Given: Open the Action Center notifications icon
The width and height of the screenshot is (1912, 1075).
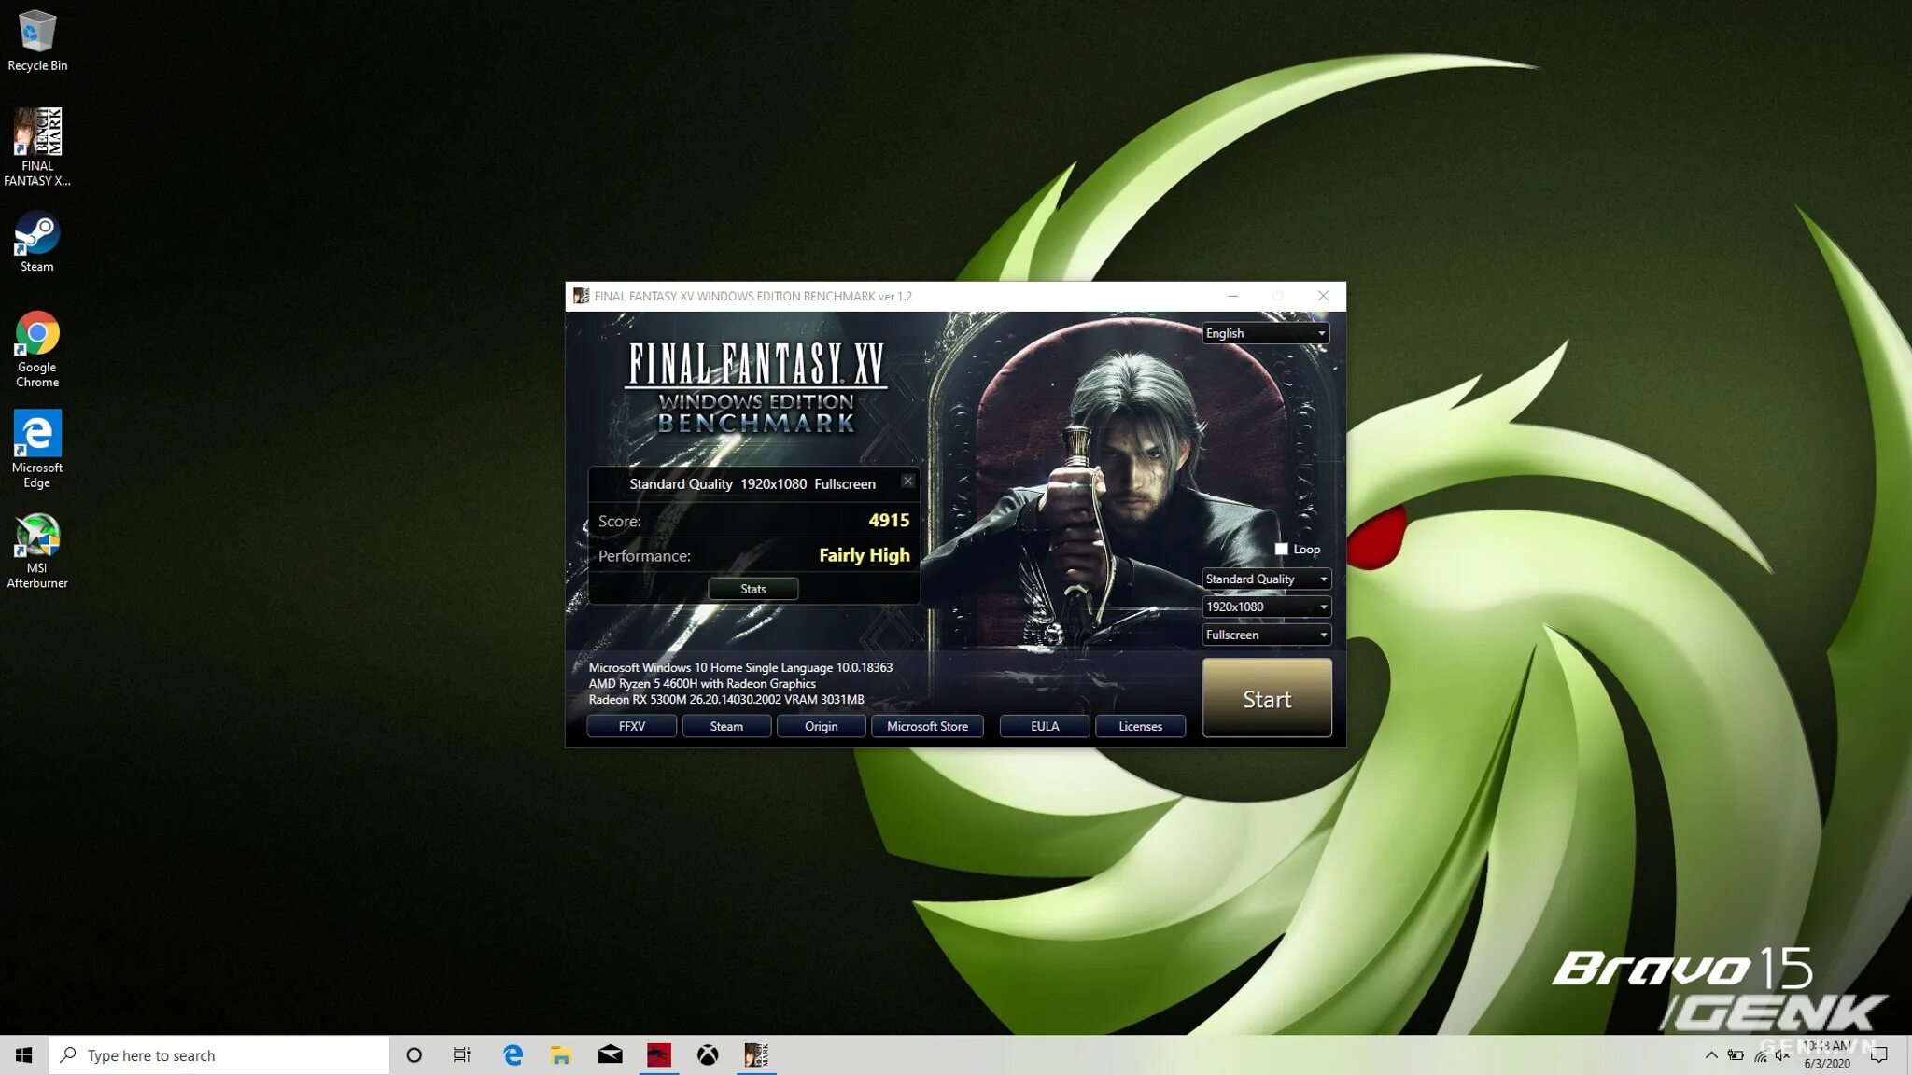Looking at the screenshot, I should coord(1879,1055).
